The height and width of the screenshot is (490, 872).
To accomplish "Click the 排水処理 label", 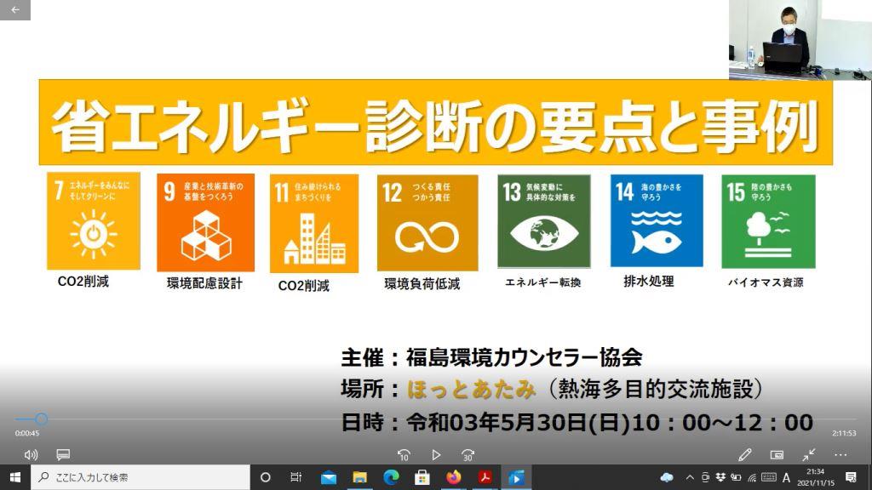I will tap(649, 281).
